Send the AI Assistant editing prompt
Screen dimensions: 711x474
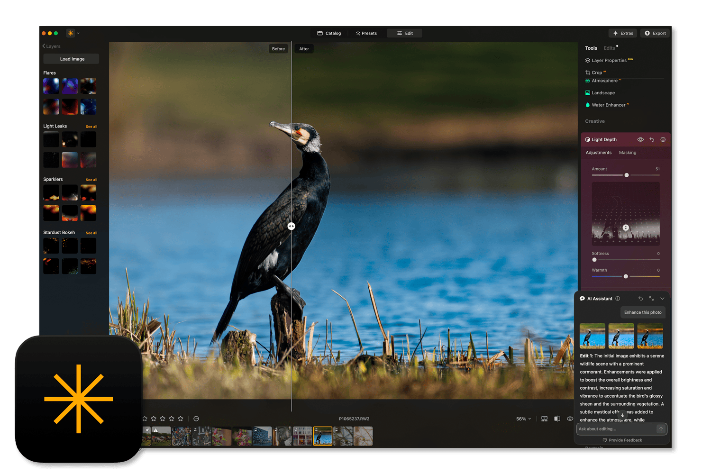tap(661, 429)
